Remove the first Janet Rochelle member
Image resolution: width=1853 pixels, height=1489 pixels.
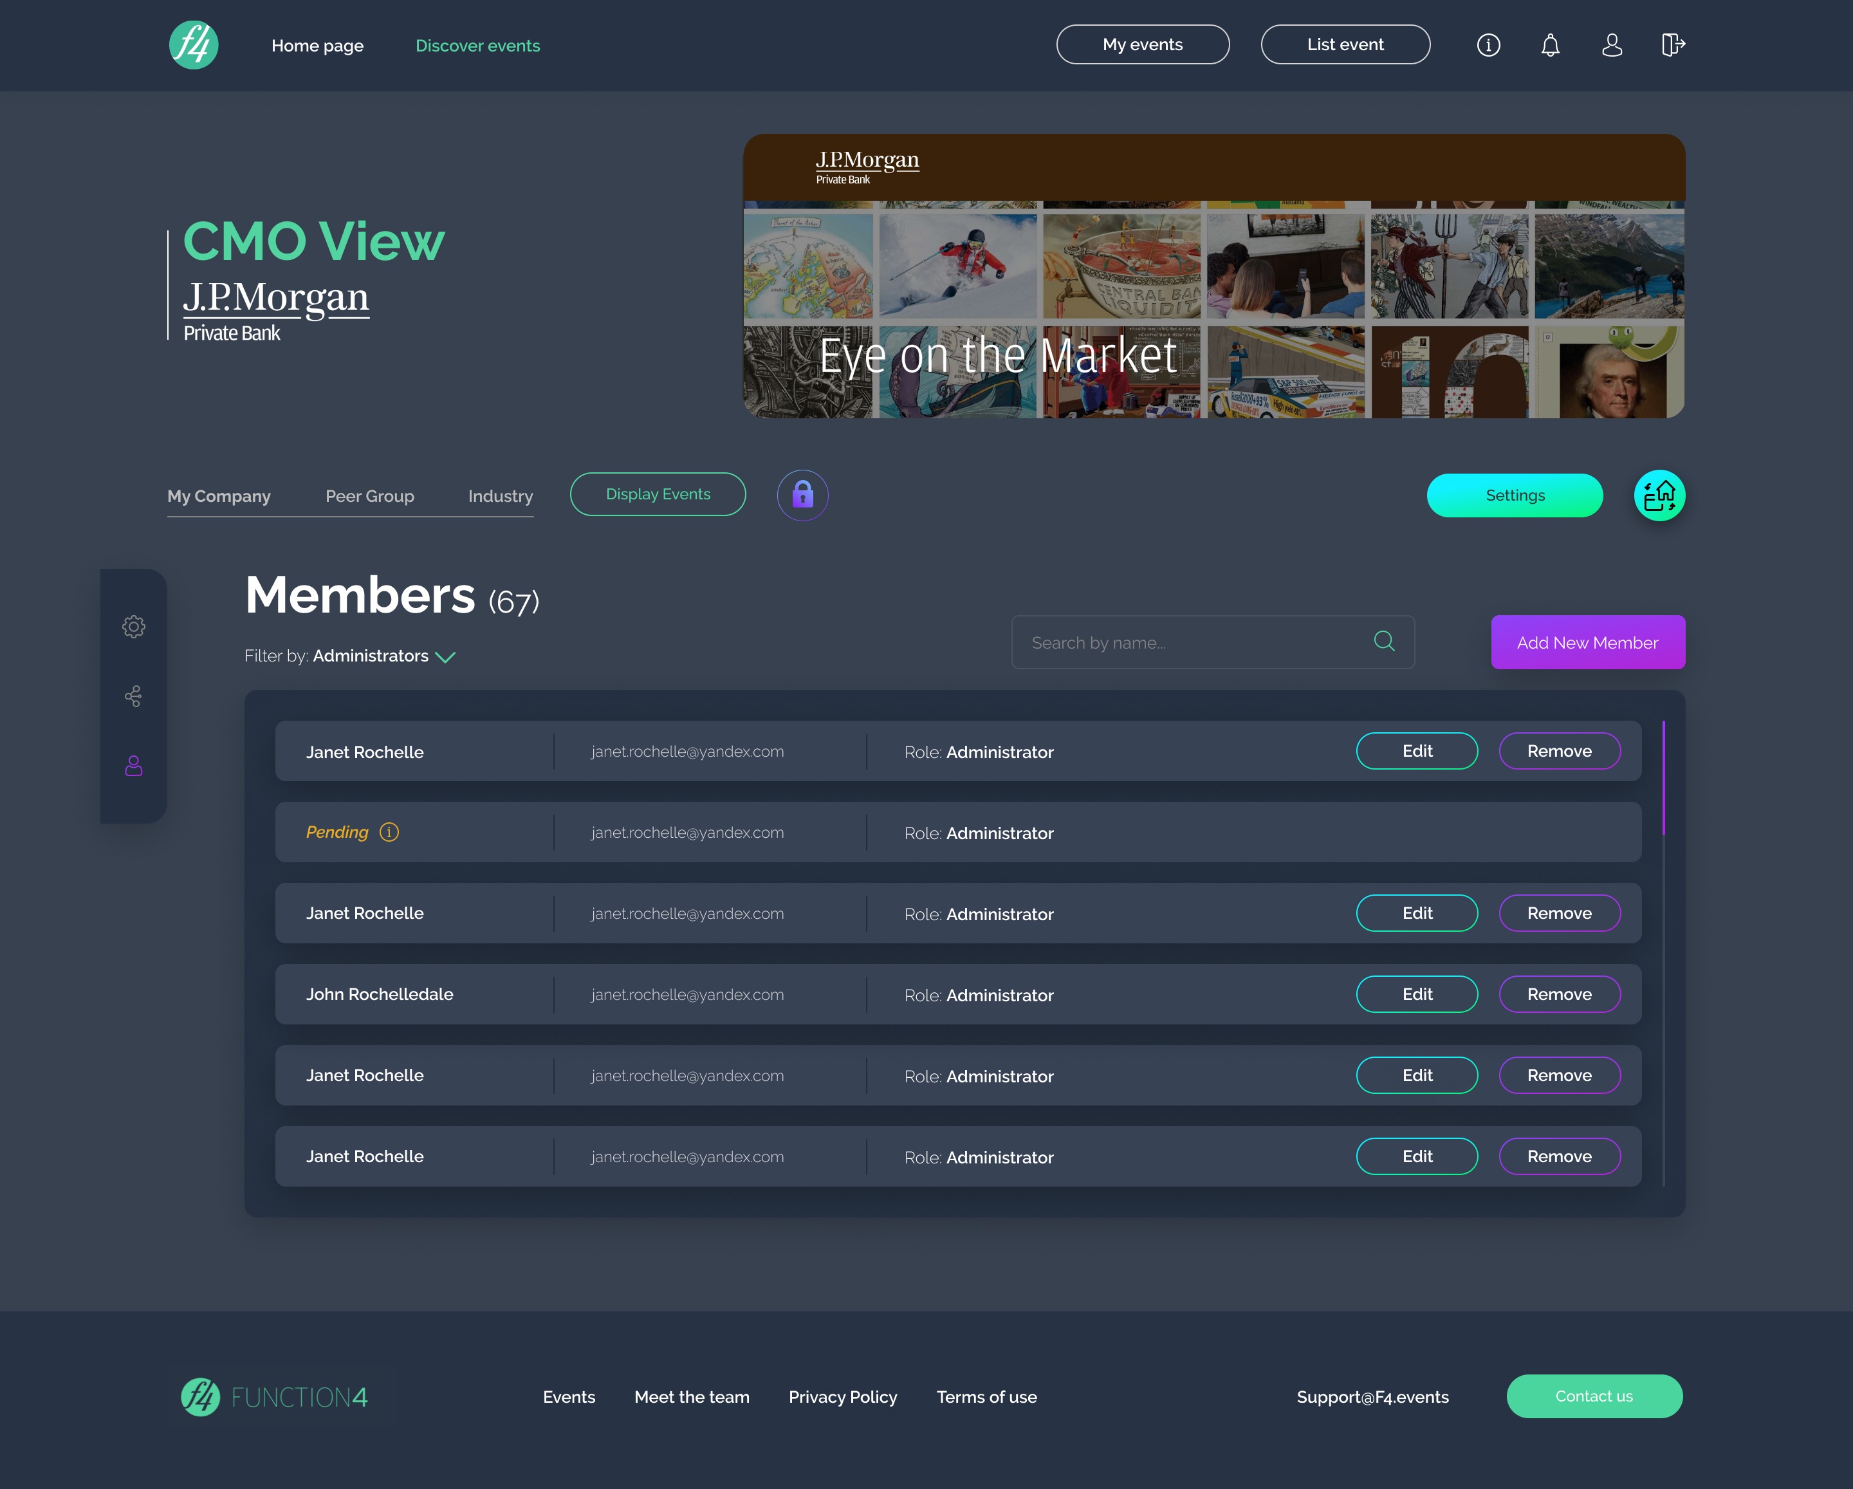tap(1560, 752)
